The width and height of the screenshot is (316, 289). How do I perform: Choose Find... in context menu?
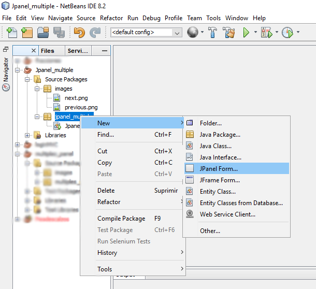(x=133, y=135)
